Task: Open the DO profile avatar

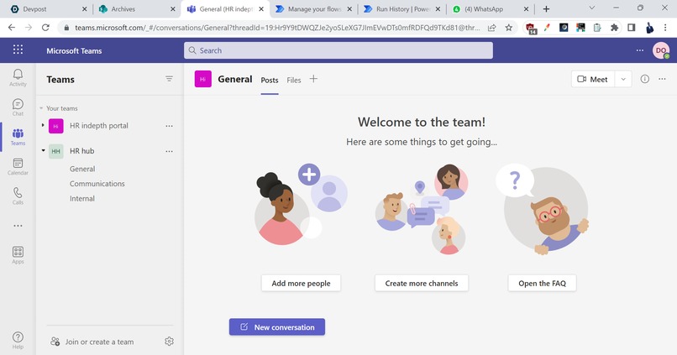Action: (660, 50)
